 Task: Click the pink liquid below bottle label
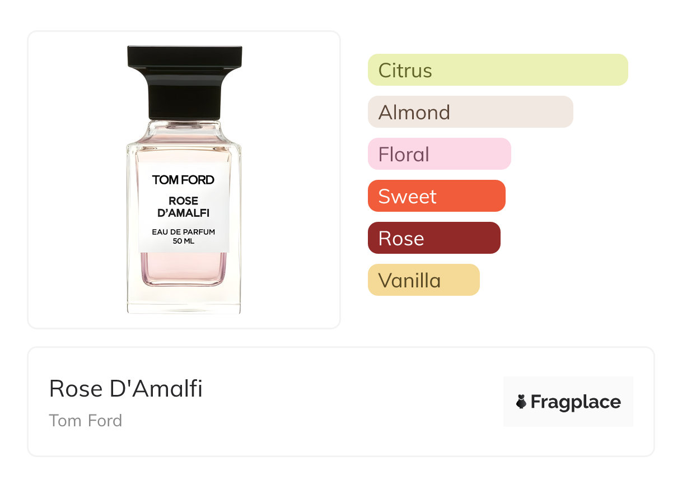tap(184, 268)
